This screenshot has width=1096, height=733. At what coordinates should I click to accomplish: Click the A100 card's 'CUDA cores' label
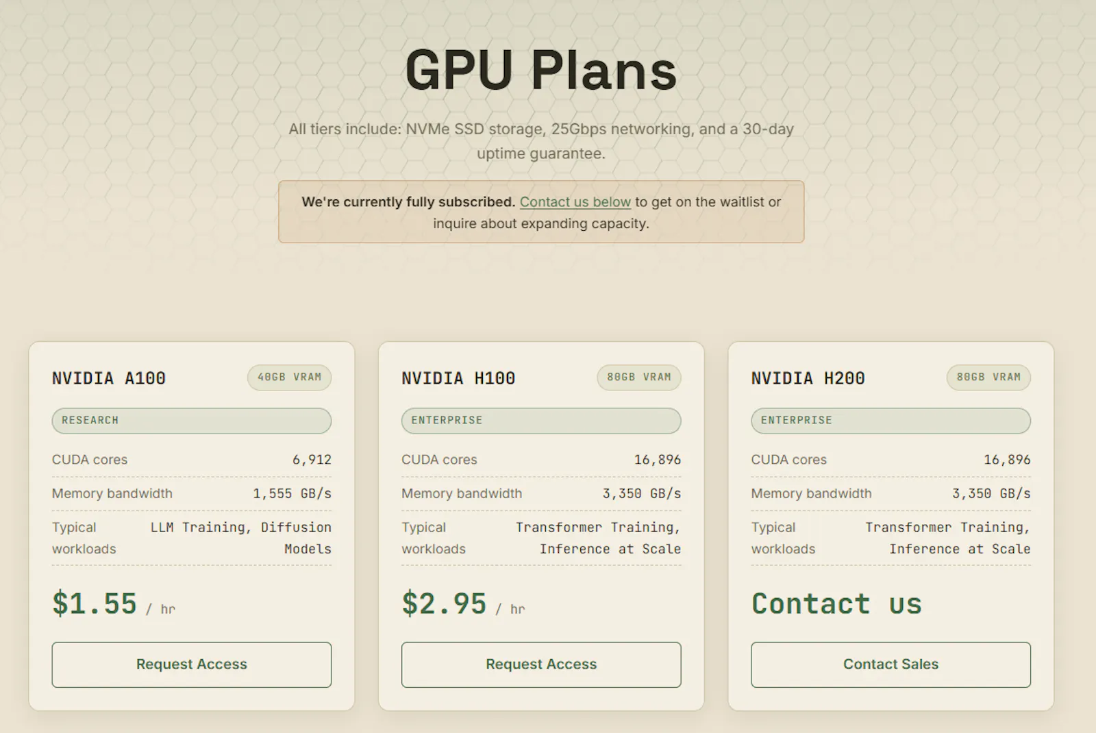90,460
